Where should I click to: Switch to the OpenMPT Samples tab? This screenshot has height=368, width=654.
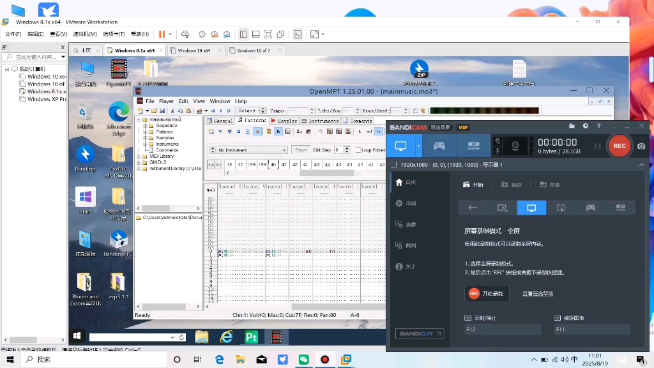(x=284, y=121)
